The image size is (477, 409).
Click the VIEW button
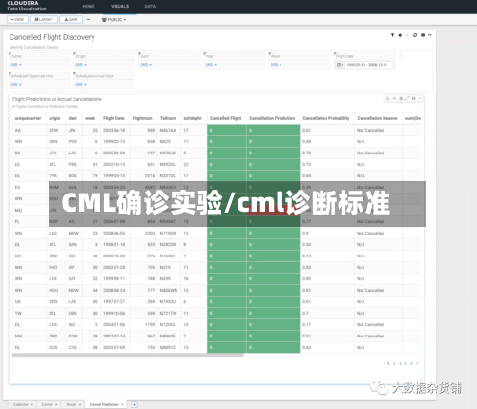tap(17, 20)
